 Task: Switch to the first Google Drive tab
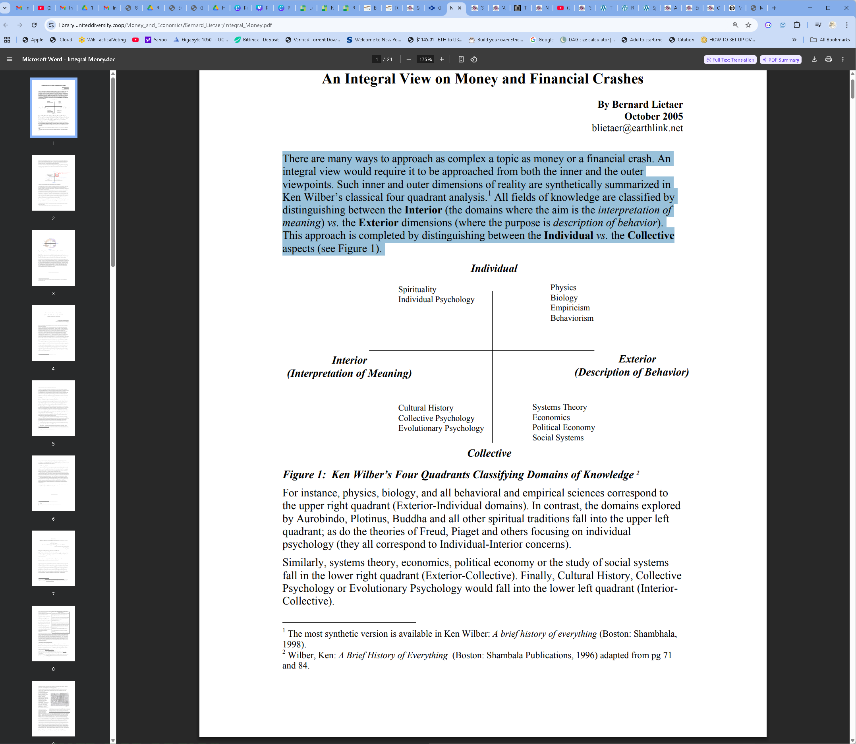tap(87, 8)
